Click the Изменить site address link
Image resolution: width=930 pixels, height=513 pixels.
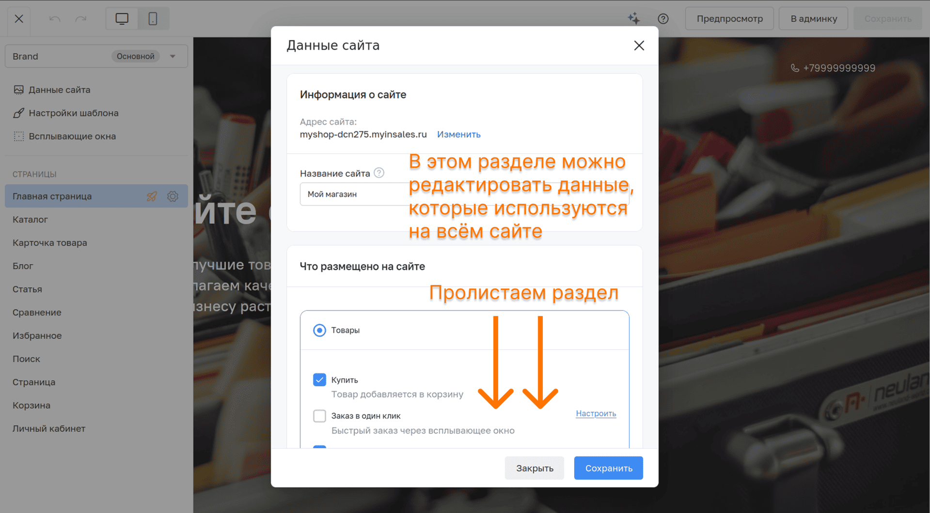click(459, 134)
